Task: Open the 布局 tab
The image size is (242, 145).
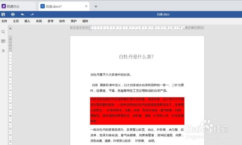Action: (39, 21)
